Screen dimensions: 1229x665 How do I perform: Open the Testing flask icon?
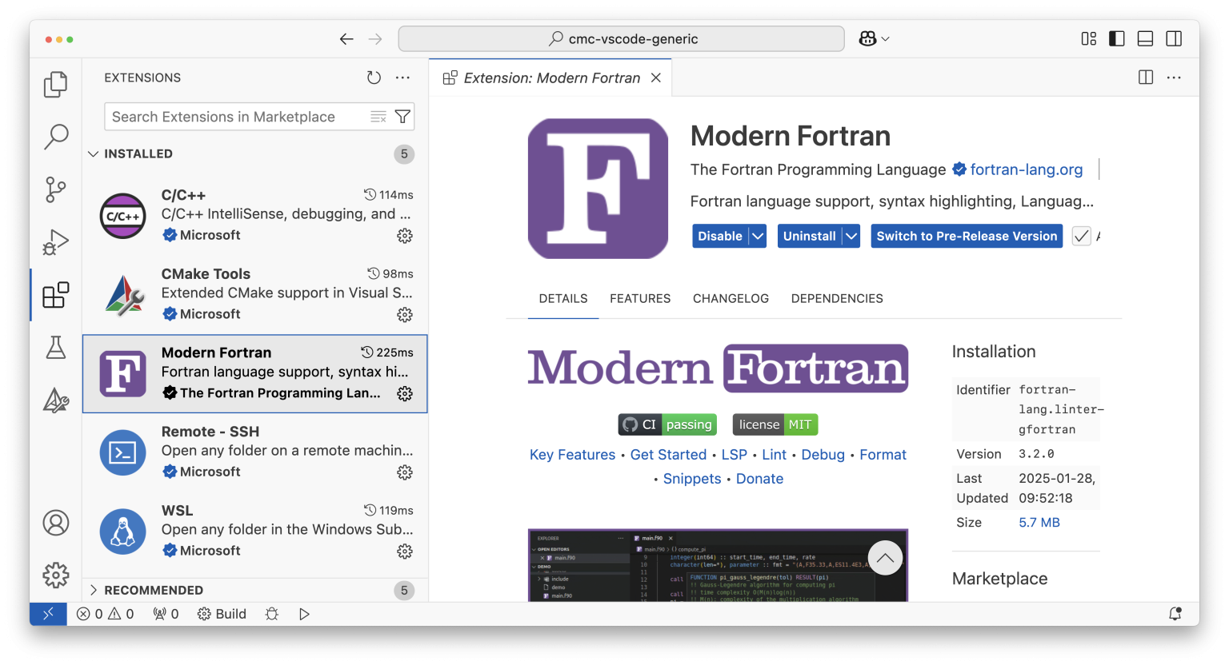(55, 348)
